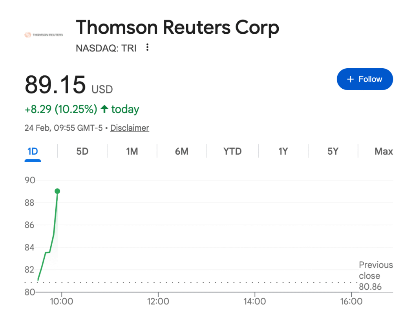Viewport: 402px width, 314px height.
Task: Click the 12:00 time axis label
Action: [x=158, y=301]
